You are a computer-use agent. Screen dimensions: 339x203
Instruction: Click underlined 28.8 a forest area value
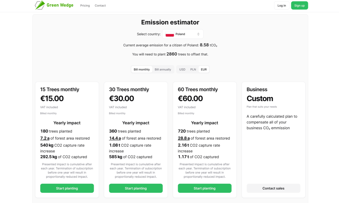click(184, 138)
